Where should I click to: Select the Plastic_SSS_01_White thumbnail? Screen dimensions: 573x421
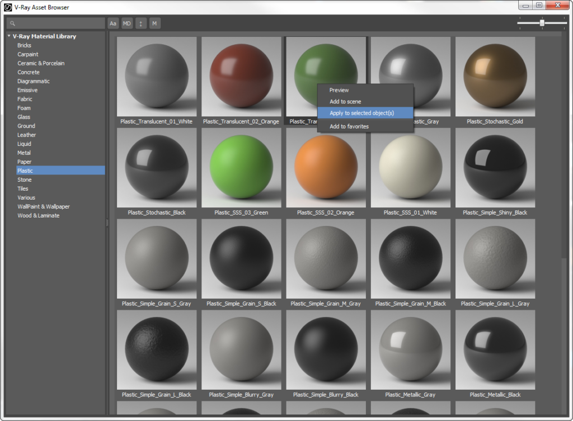(x=411, y=168)
